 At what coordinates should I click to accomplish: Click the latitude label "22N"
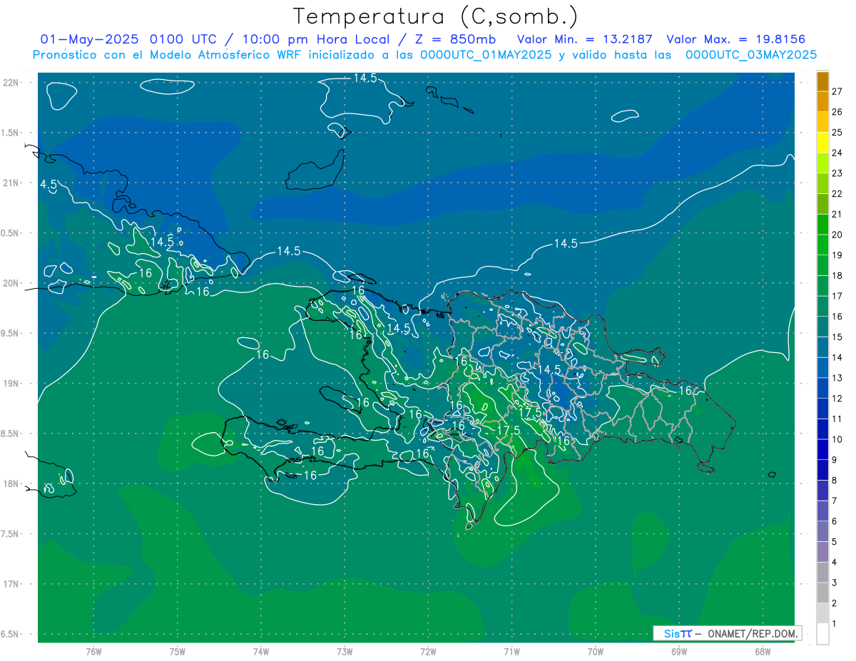coord(11,82)
